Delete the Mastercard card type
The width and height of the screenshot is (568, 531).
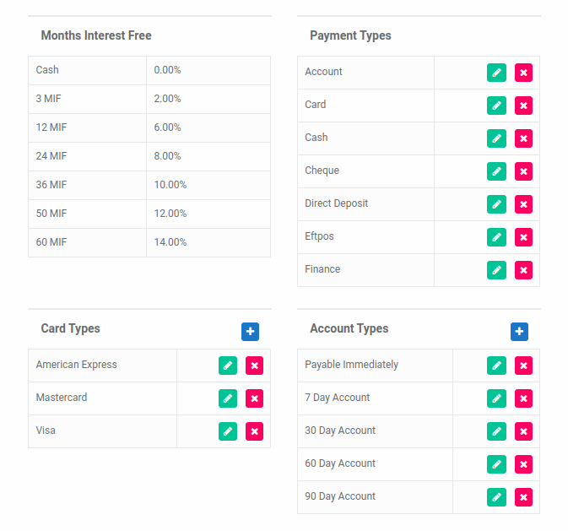pos(254,398)
